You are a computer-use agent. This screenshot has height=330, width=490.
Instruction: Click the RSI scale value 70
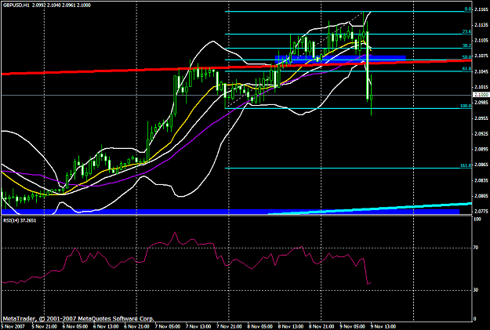coord(476,248)
